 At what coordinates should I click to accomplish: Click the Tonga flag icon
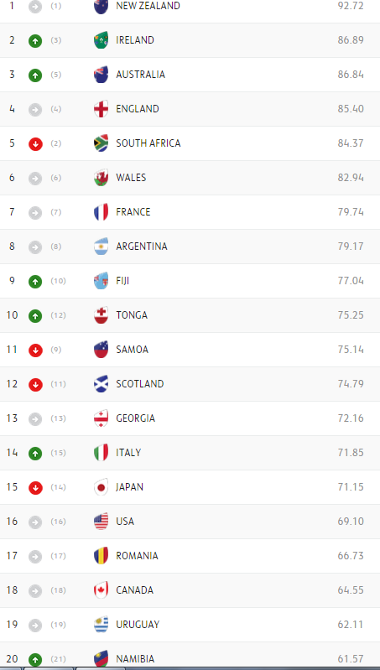pyautogui.click(x=102, y=315)
